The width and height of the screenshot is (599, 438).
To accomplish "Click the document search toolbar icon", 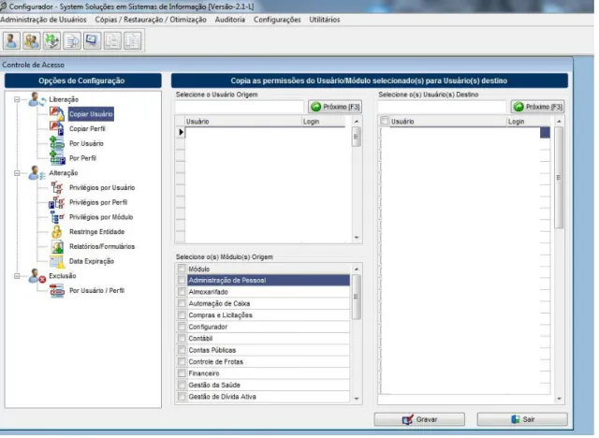I will [72, 40].
